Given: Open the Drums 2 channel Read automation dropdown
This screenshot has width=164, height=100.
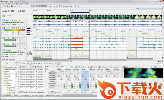Looking at the screenshot, I should [x=73, y=76].
